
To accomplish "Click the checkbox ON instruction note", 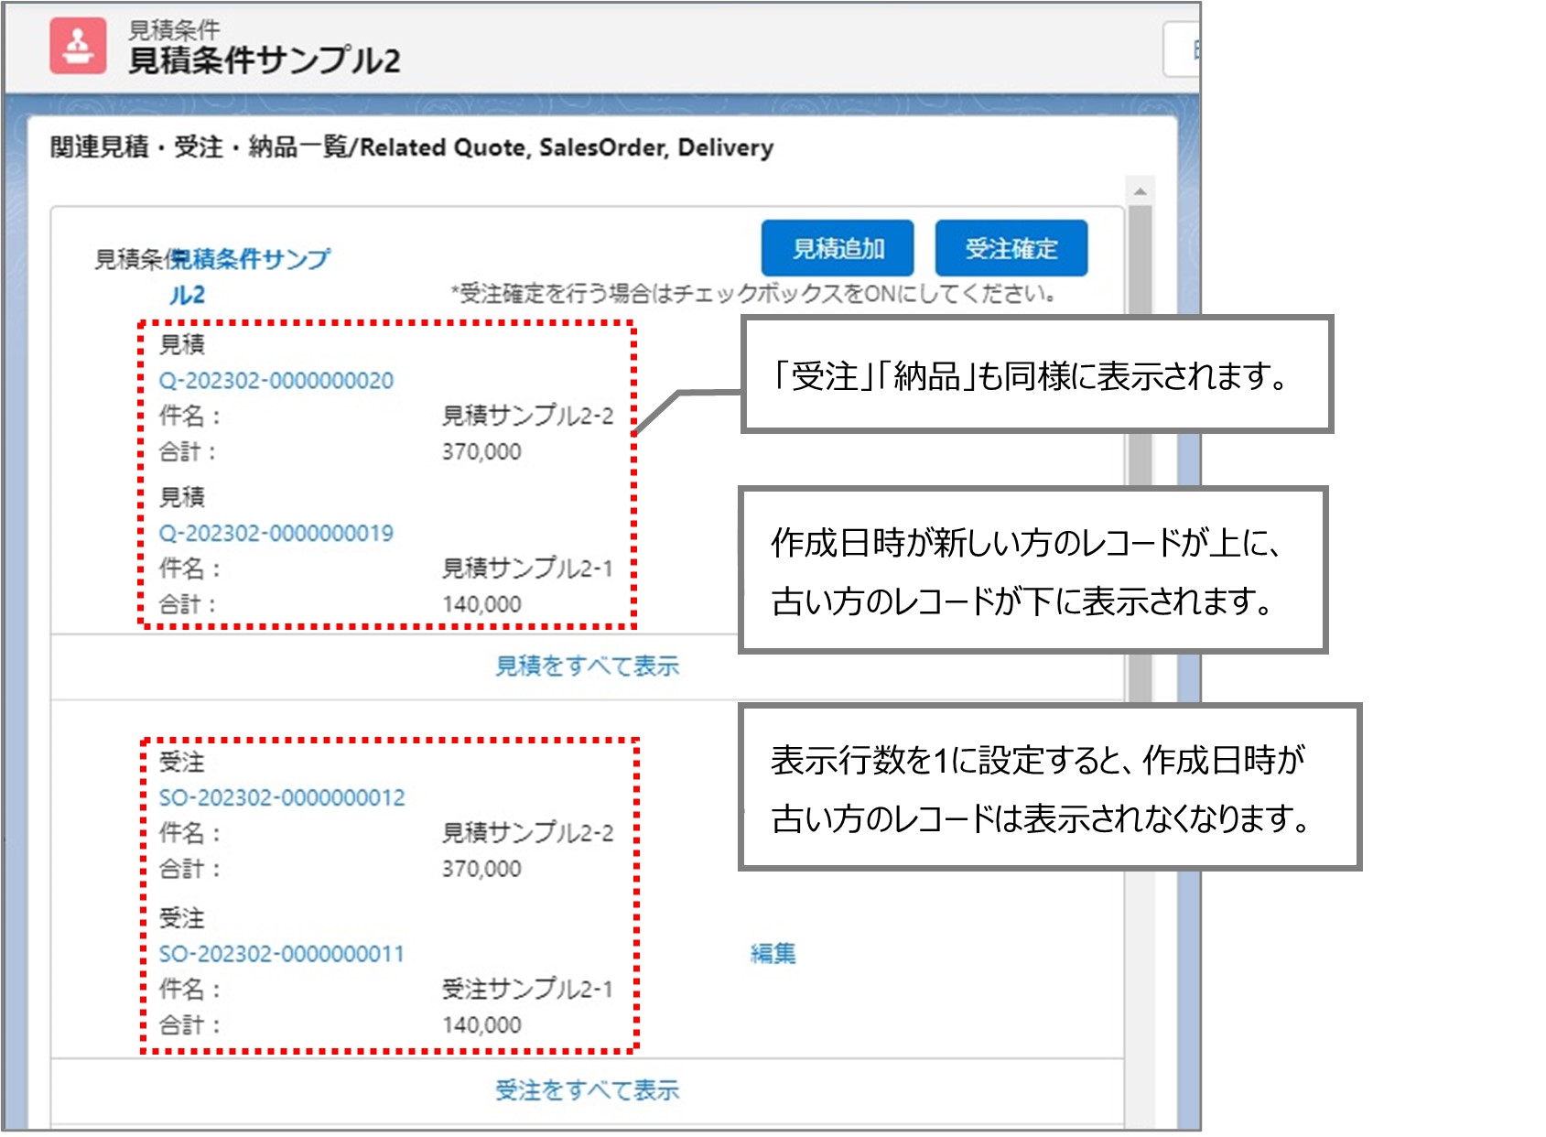I will click(754, 294).
